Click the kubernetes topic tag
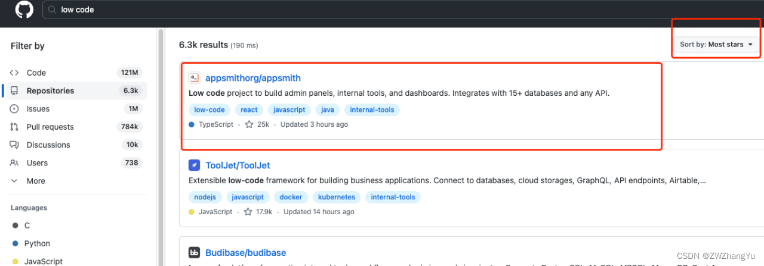Image resolution: width=764 pixels, height=266 pixels. click(337, 197)
